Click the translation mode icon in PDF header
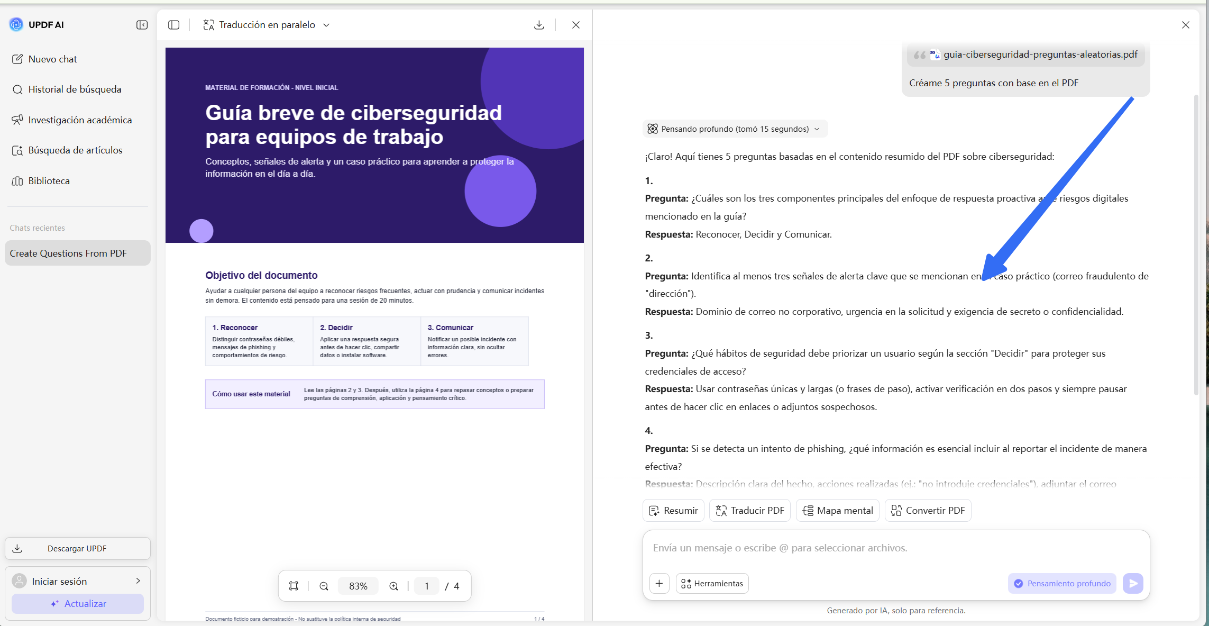 (209, 25)
